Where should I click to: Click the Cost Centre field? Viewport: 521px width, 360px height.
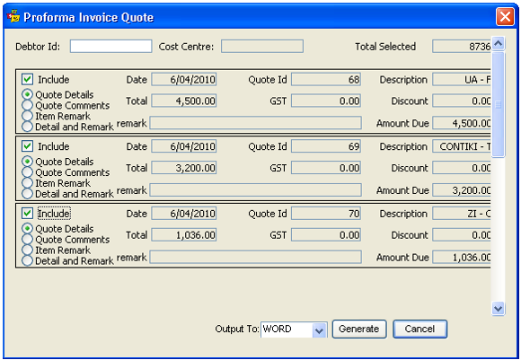[262, 46]
